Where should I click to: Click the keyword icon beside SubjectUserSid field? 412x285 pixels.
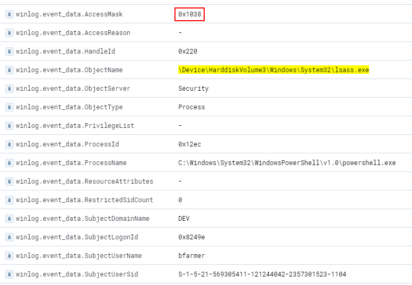(x=9, y=274)
